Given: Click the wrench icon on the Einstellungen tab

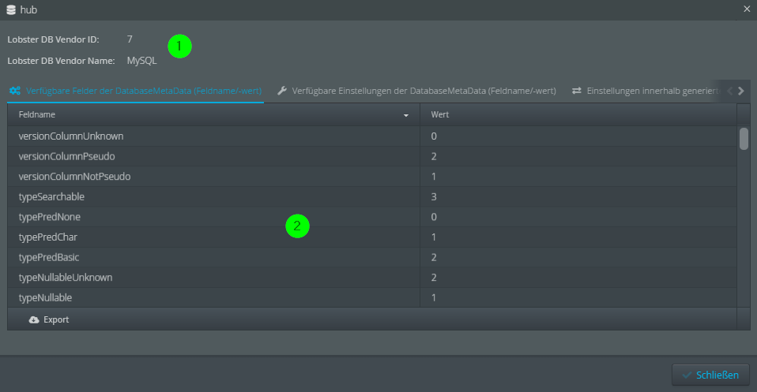Looking at the screenshot, I should pyautogui.click(x=281, y=91).
